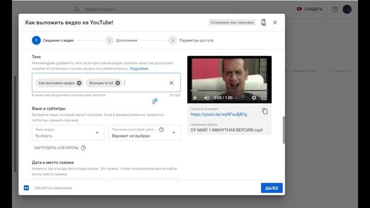
Task: Show help next to ЗАГРУЗИТЬ СУБТИТРЫ
Action: (x=83, y=148)
